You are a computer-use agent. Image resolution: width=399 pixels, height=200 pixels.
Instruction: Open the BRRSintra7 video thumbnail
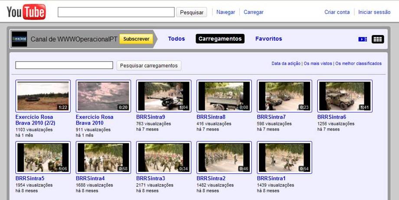pos(285,96)
